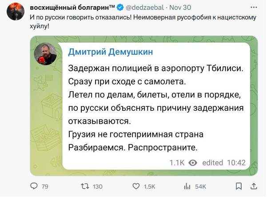
Task: Share the post via the upload arrow icon
Action: (x=254, y=186)
